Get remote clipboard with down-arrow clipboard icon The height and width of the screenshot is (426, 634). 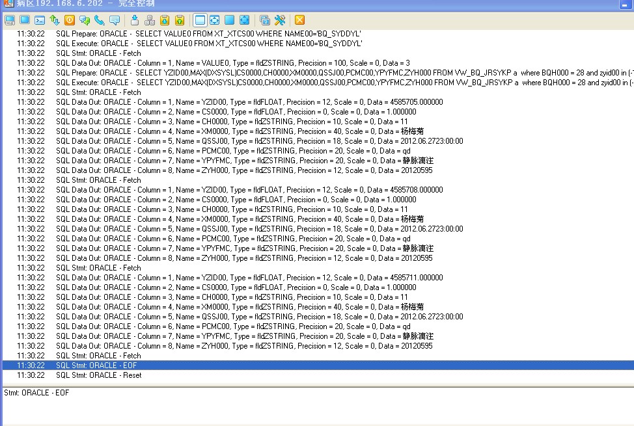[x=165, y=20]
